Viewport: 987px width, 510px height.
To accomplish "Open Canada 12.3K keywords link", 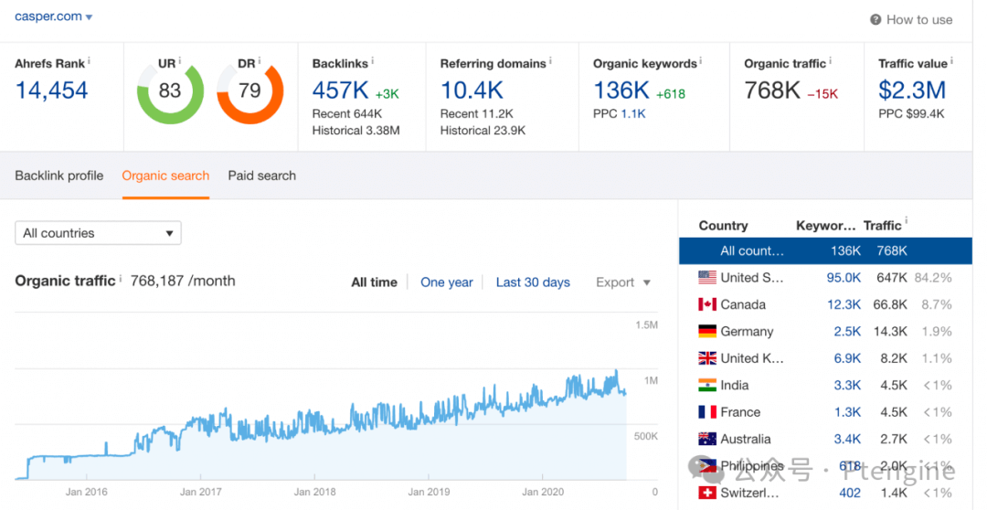I will click(x=844, y=304).
